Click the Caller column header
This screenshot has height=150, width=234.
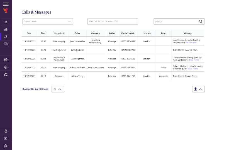(77, 33)
